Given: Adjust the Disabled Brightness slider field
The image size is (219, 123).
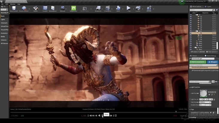Looking at the screenshot, I should point(205,105).
